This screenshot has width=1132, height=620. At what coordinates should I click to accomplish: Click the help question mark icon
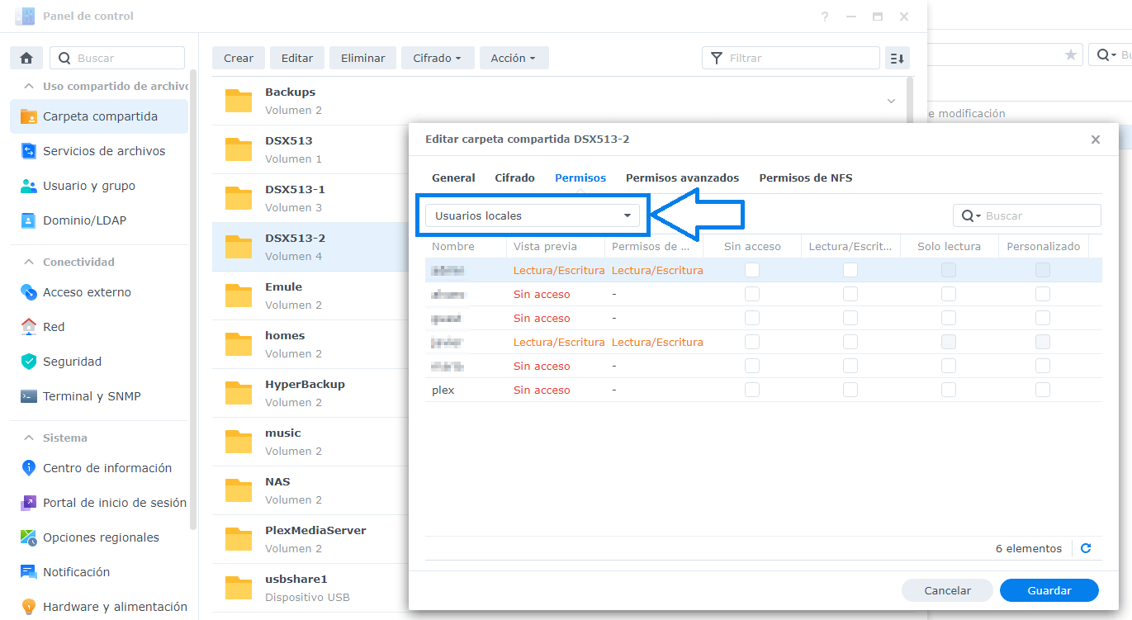(825, 17)
